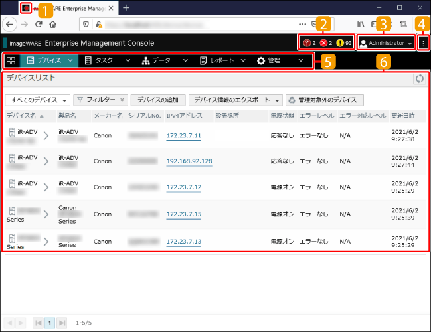Open the vertical three-dot options menu

click(423, 43)
